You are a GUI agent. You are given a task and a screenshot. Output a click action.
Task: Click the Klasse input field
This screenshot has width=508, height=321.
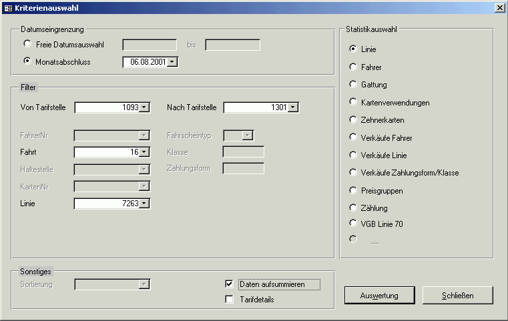pyautogui.click(x=243, y=152)
